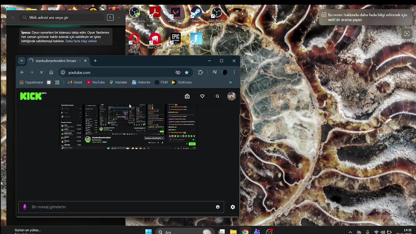Open VALORANT desktop shortcut
416x234 pixels.
pyautogui.click(x=175, y=15)
